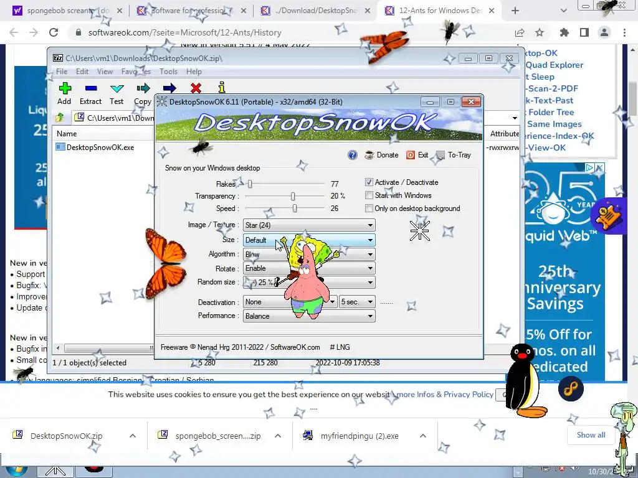Click the Donate coffee cup button
The image size is (638, 478).
click(x=381, y=155)
